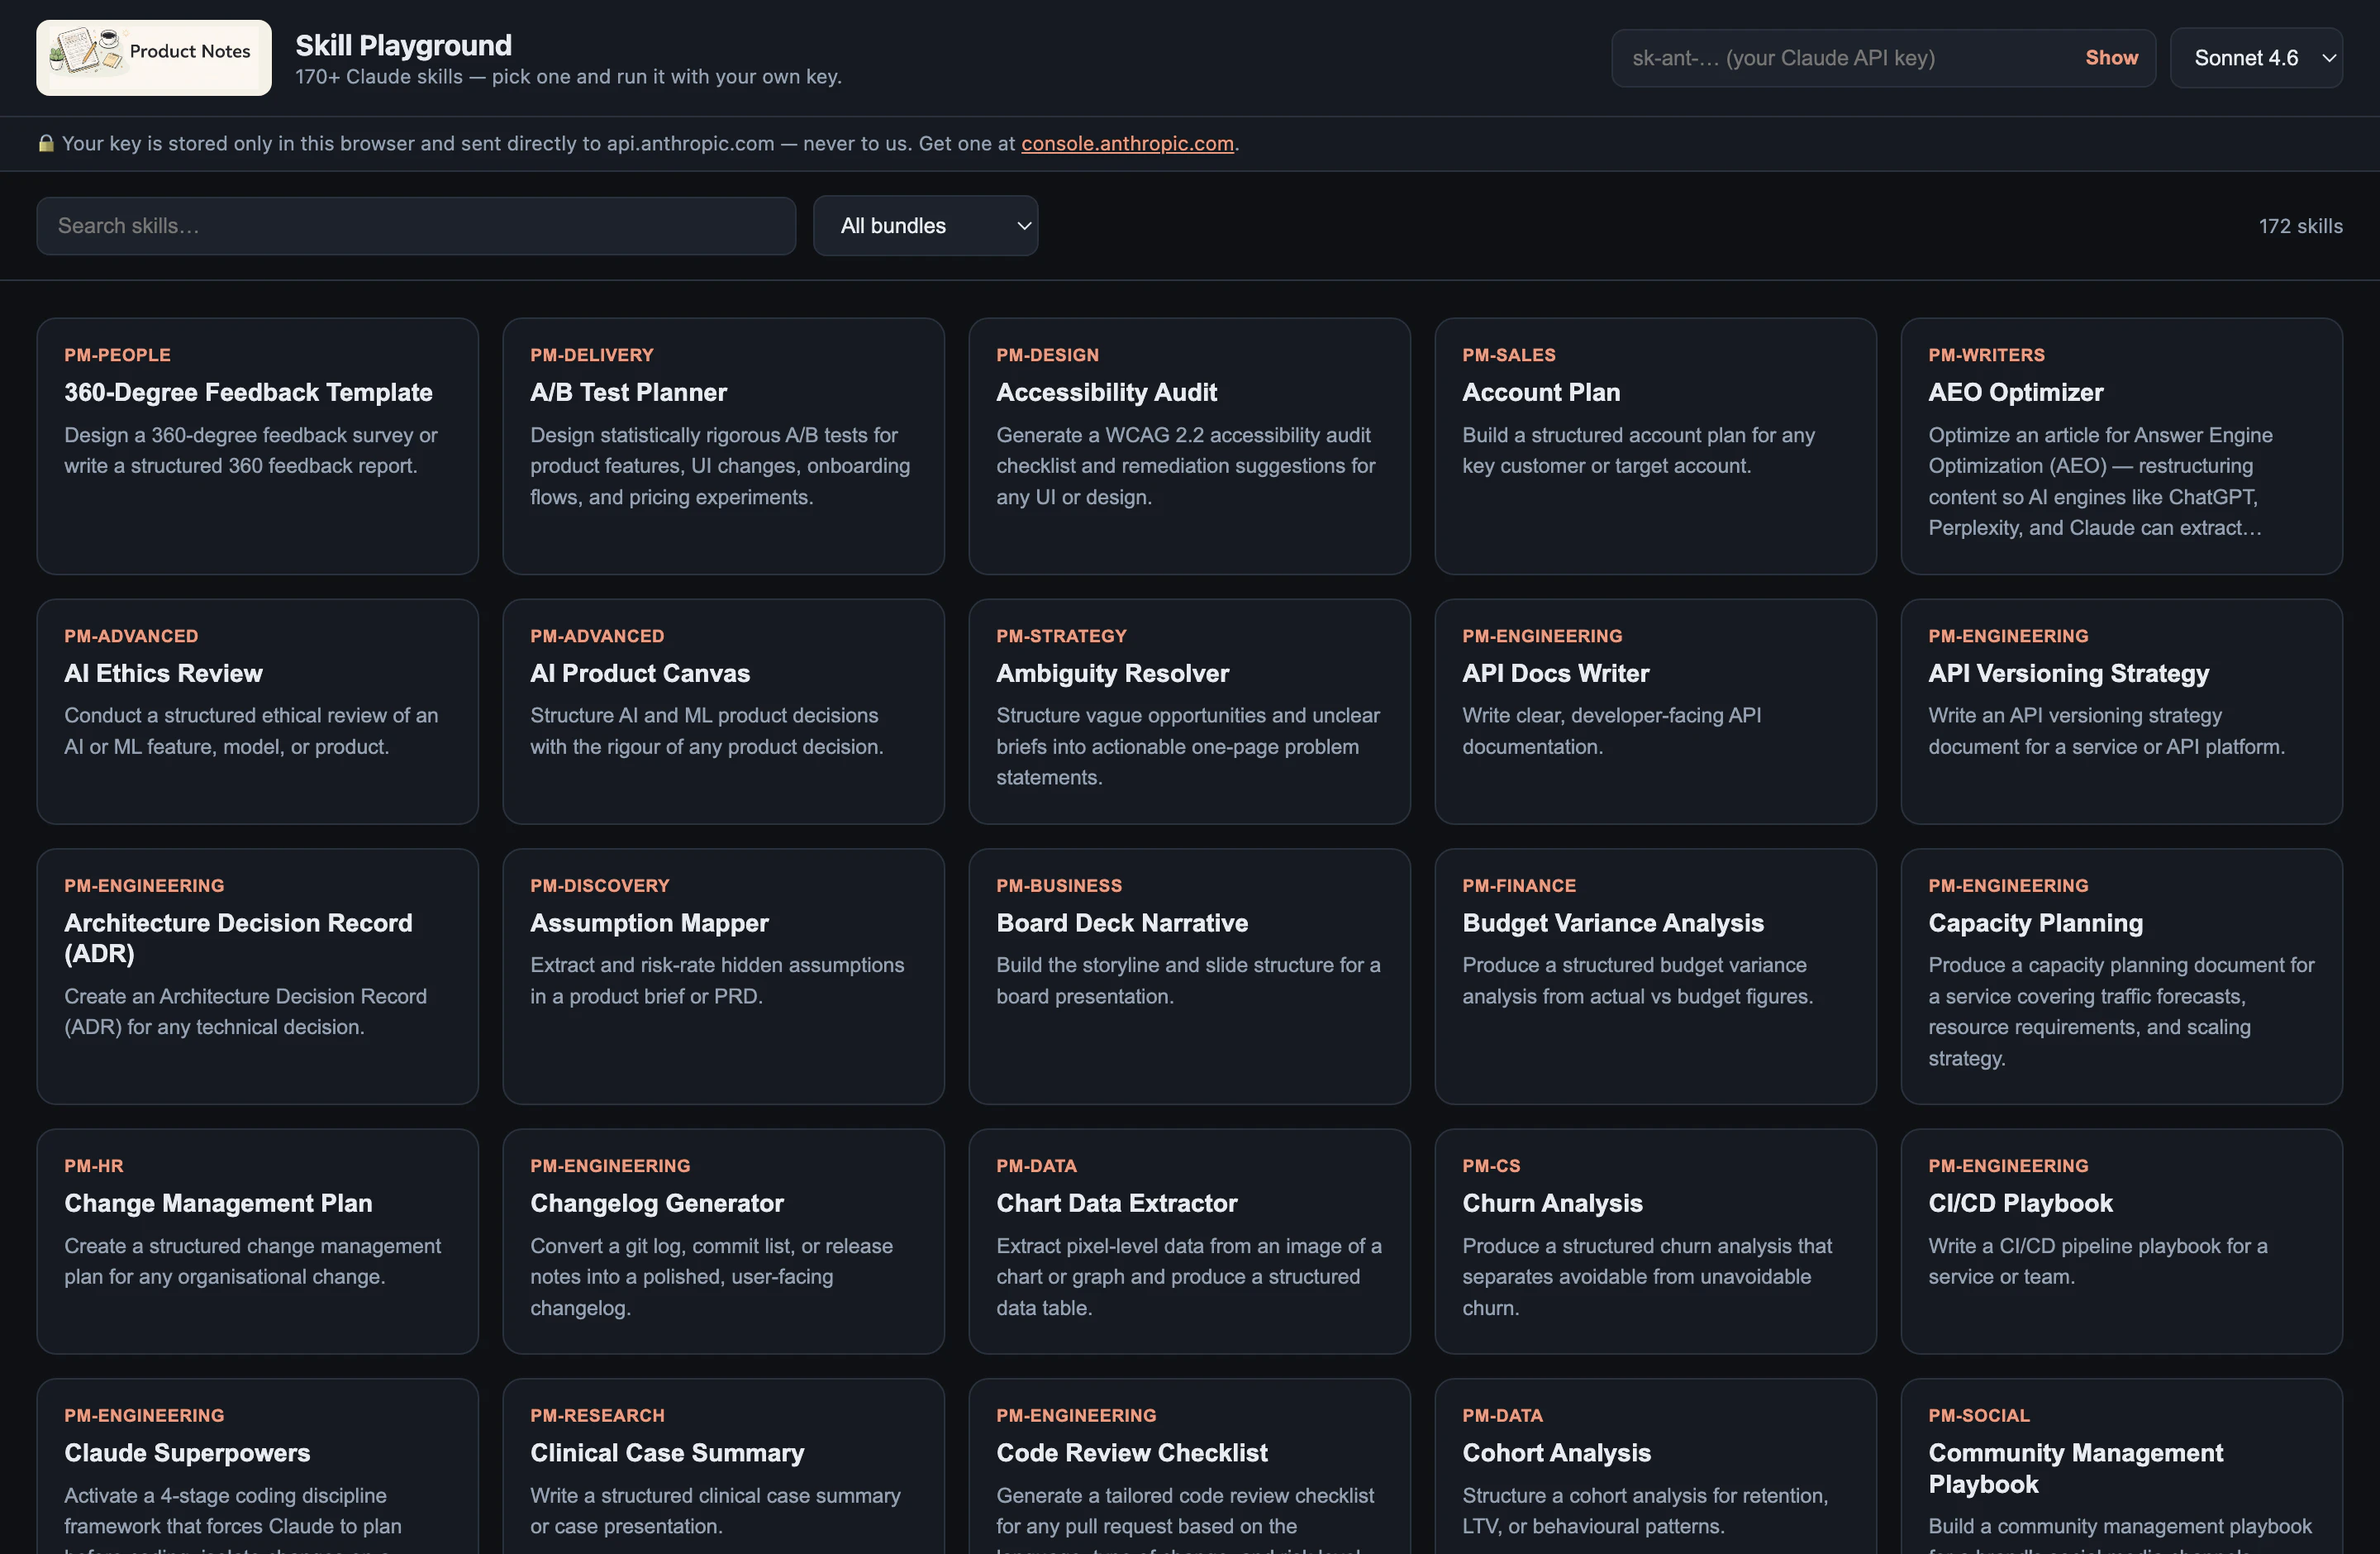Click the Product Notes logo
The image size is (2380, 1554).
click(x=154, y=57)
